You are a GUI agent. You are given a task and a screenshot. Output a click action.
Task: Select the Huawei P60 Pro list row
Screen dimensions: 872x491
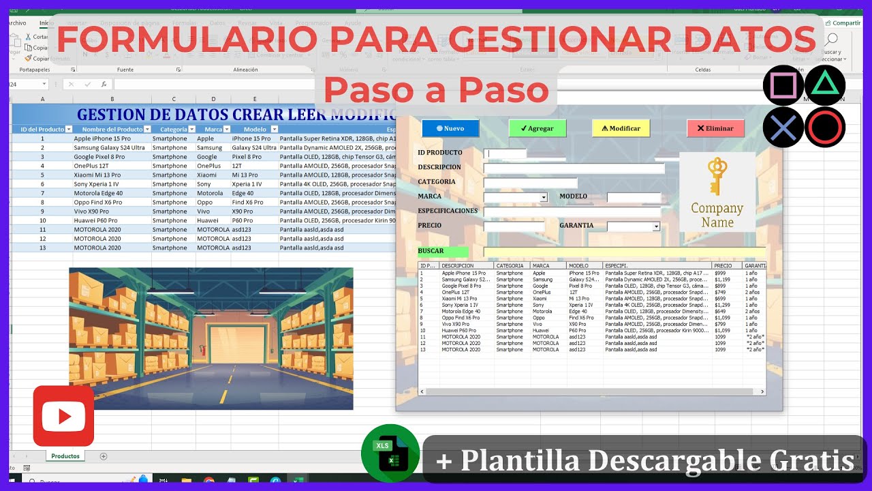click(591, 331)
